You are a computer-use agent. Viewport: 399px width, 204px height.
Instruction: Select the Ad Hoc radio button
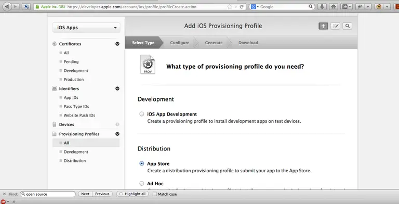(142, 183)
